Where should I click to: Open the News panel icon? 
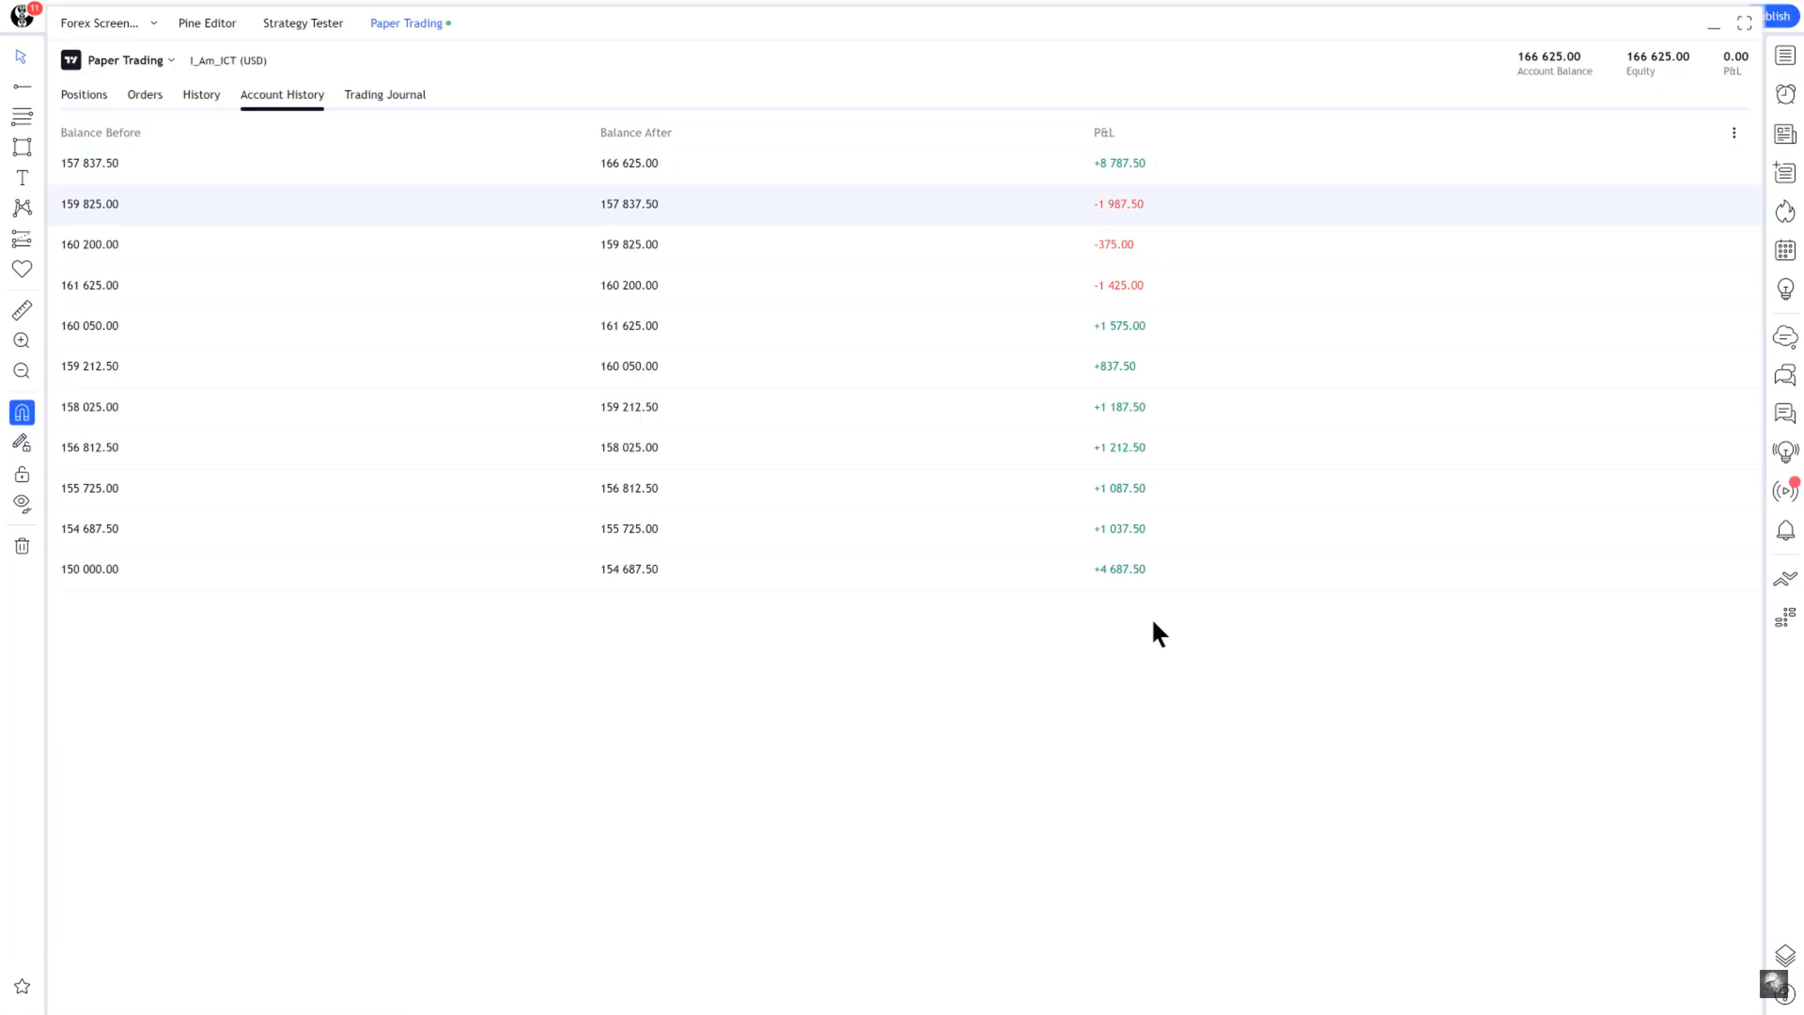(x=1785, y=134)
